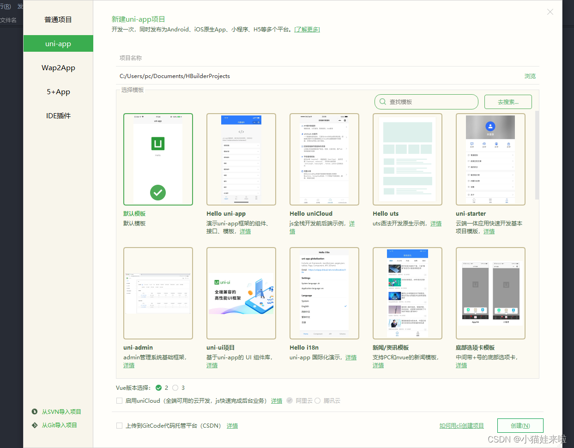The width and height of the screenshot is (574, 448).
Task: Select the 底部选项卡模板 thumbnail
Action: [x=490, y=293]
